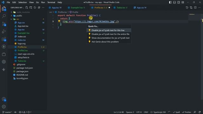Viewport: 203px width, 114px height.
Task: Disable jsx-a11y/alt-text for this line
Action: [x=109, y=30]
